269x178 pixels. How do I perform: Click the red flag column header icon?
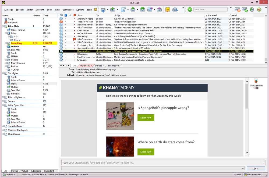pos(75,15)
